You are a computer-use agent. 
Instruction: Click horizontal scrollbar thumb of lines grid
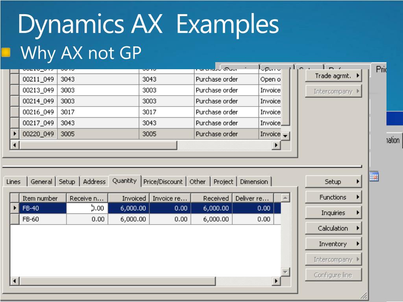click(117, 281)
